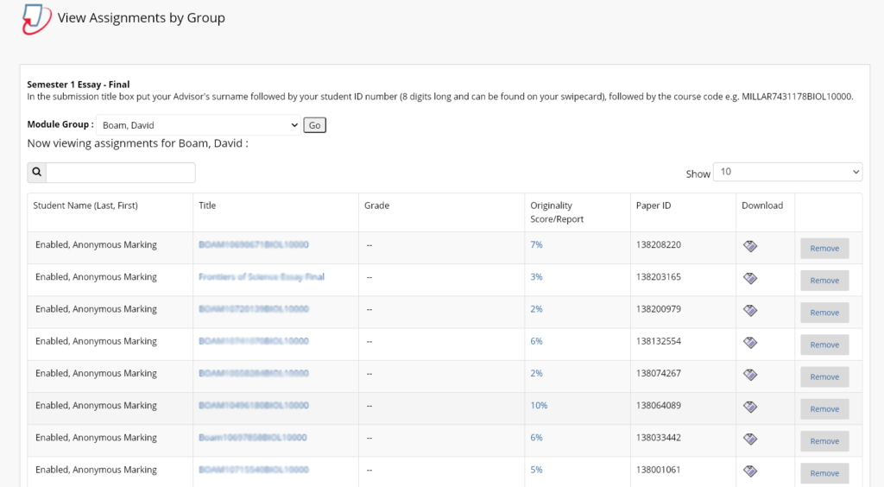Open the 5% originality report
The image size is (884, 487).
pyautogui.click(x=536, y=470)
